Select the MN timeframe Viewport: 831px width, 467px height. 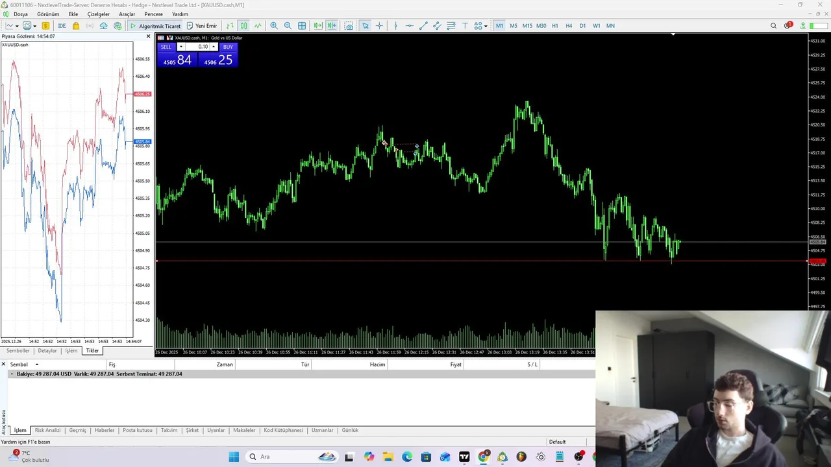point(610,26)
